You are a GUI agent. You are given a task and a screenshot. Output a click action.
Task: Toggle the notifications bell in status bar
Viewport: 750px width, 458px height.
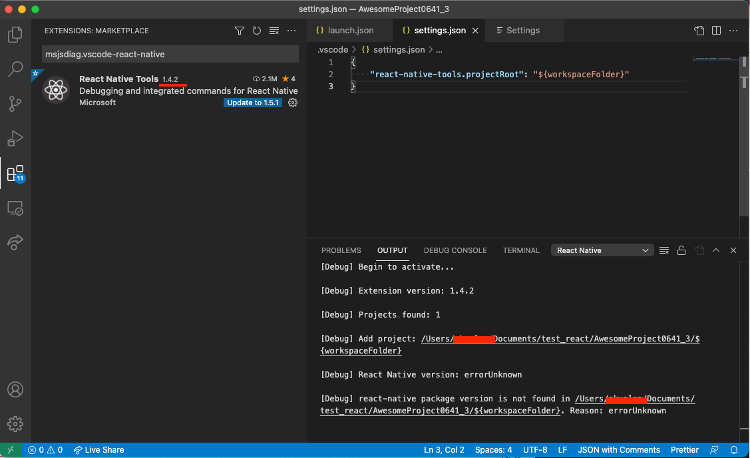point(734,450)
